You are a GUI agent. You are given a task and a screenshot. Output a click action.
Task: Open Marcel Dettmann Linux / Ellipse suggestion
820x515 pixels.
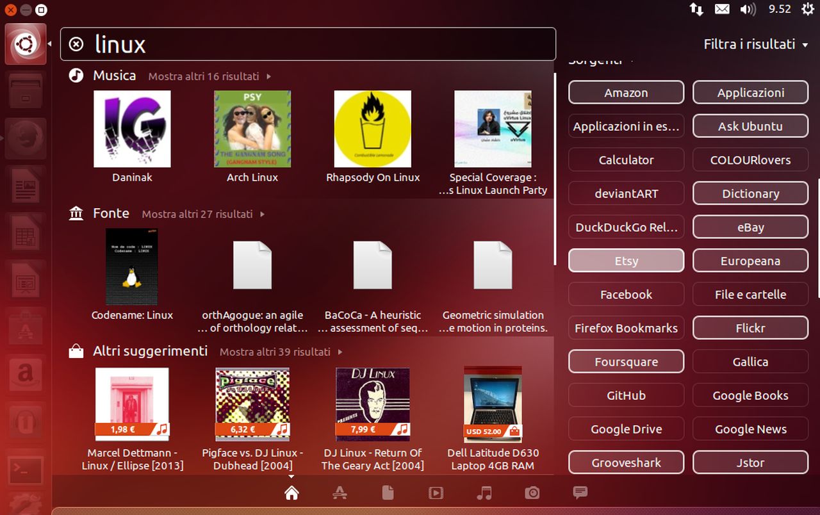pos(133,420)
